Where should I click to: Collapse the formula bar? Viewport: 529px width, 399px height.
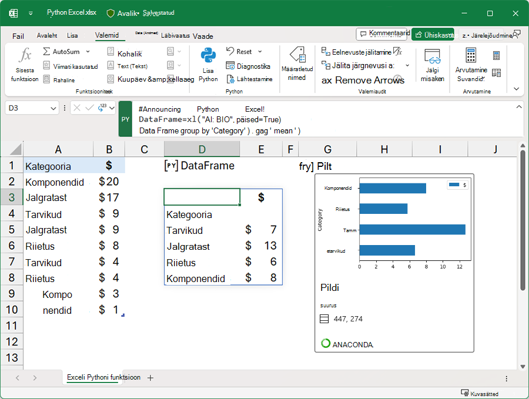tap(519, 106)
